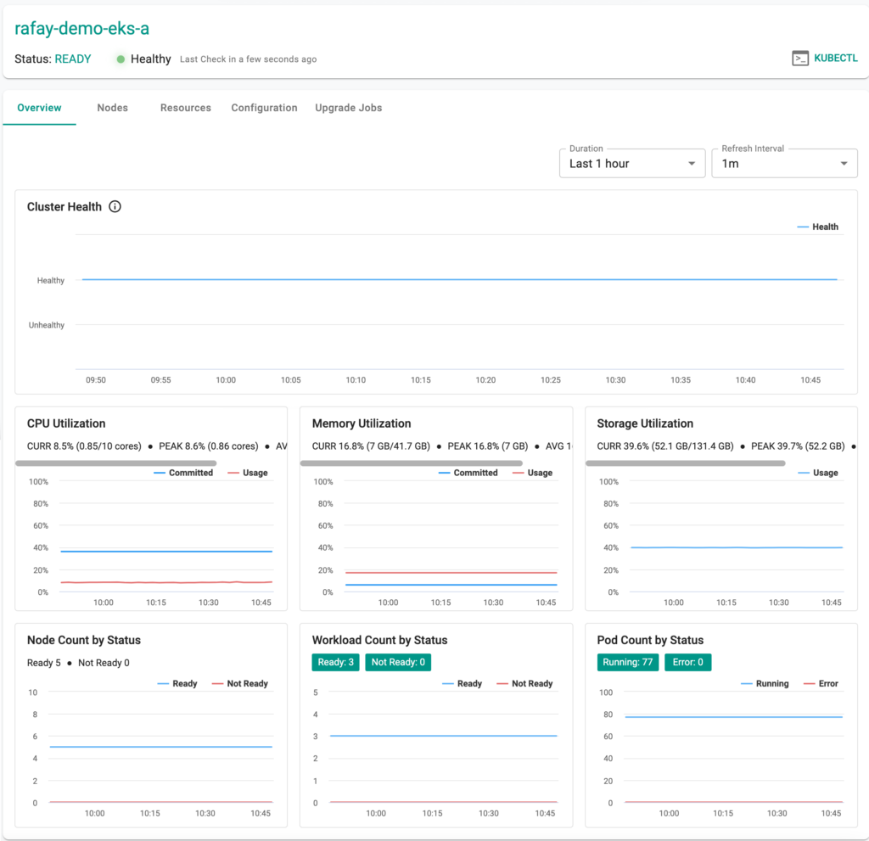Screen dimensions: 869x841
Task: Click the green Healthy status dot
Action: point(121,59)
